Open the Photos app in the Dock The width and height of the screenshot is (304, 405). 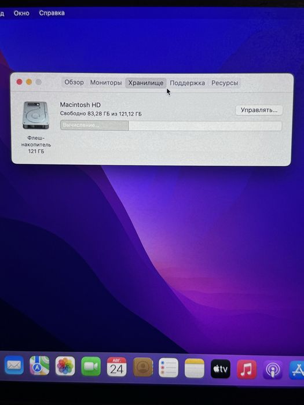pyautogui.click(x=65, y=366)
